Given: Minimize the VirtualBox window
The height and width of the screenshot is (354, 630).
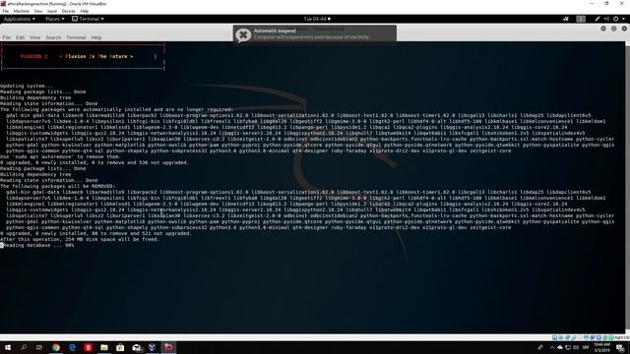Looking at the screenshot, I should coord(592,4).
